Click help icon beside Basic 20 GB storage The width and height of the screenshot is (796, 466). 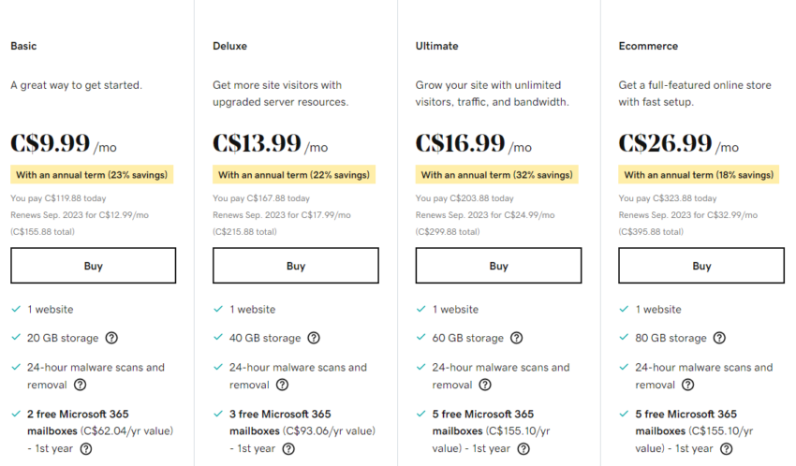coord(111,338)
